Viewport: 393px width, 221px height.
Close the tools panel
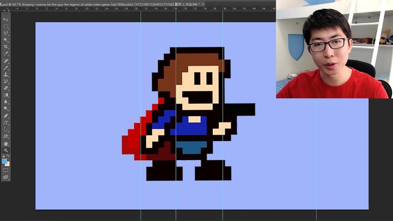coord(9,11)
